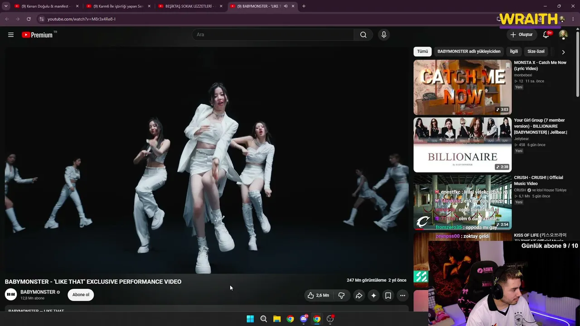This screenshot has width=580, height=326.
Task: Click the video title LIKE THAT EXCLUSIVE PERFORMANCE
Action: 93,282
